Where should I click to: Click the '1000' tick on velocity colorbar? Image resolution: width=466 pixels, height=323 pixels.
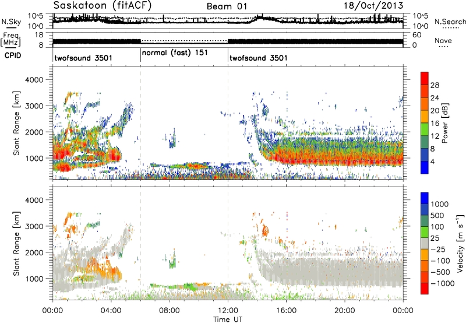tap(439, 204)
